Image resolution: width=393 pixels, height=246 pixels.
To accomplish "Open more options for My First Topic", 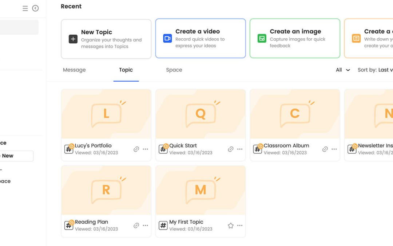I will (240, 226).
